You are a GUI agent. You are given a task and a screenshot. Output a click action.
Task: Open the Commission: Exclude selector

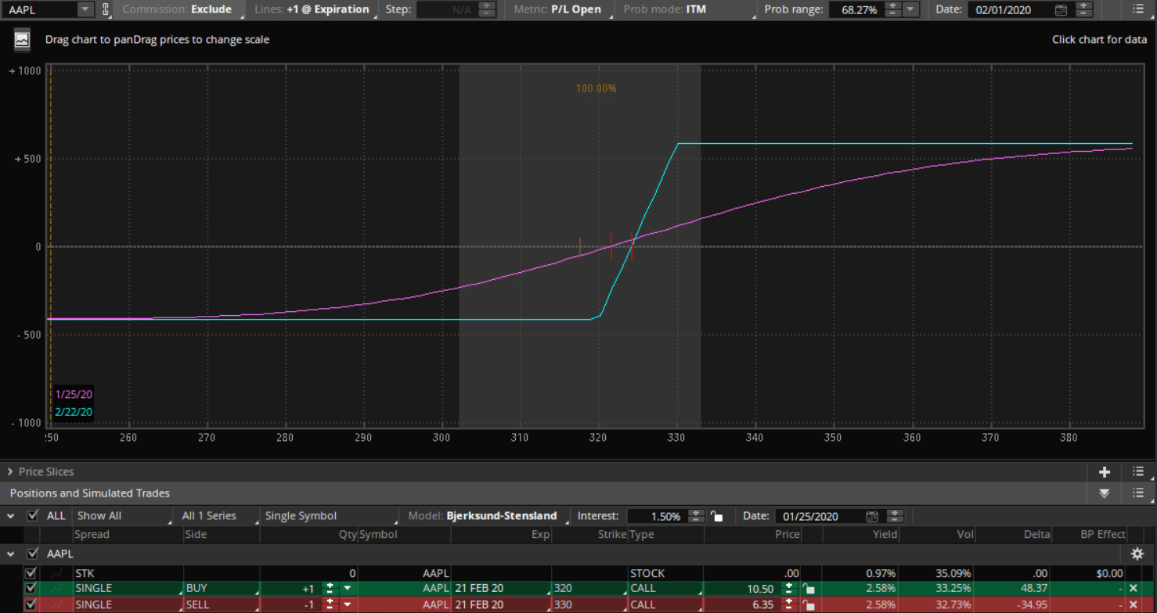[178, 9]
